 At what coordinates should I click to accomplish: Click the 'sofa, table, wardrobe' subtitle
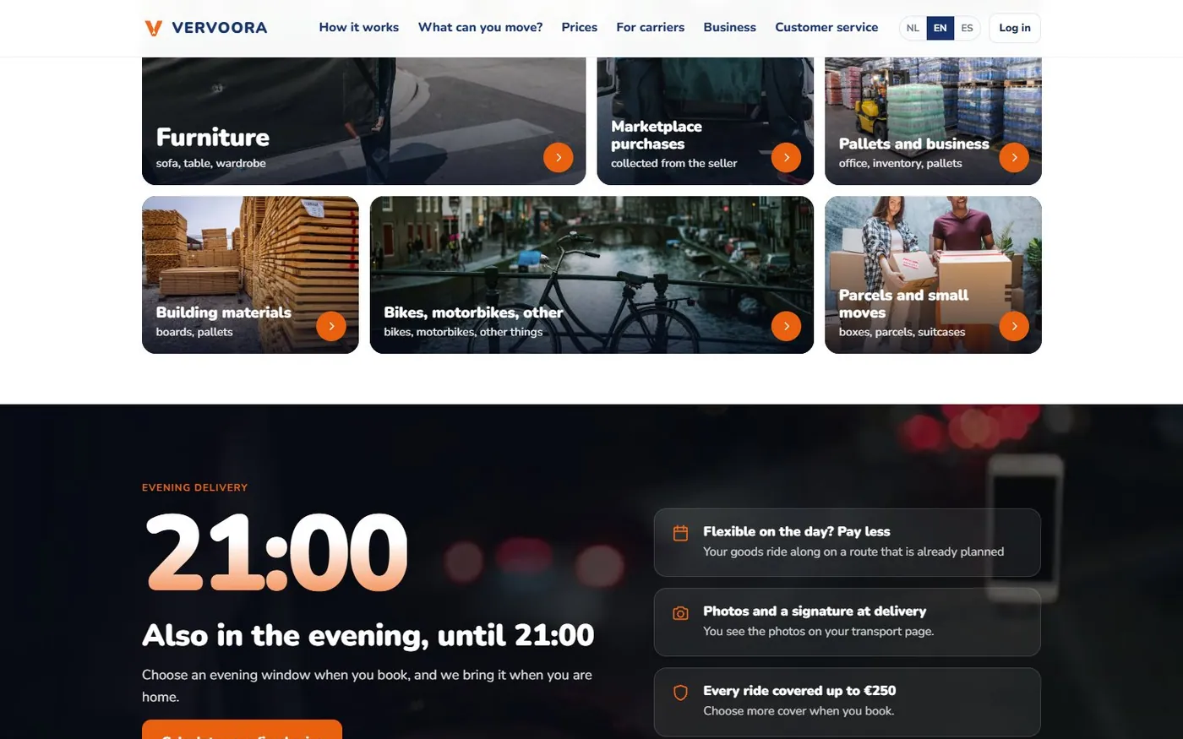click(211, 163)
